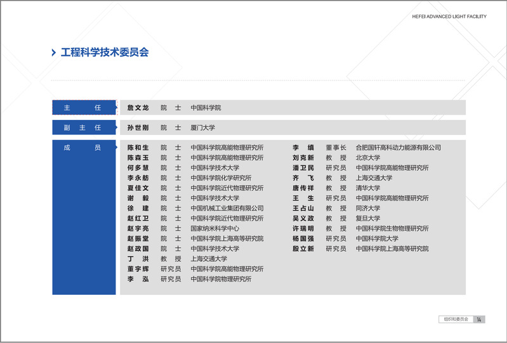Click the name 王占山
Image resolution: width=507 pixels, height=343 pixels.
[x=303, y=209]
